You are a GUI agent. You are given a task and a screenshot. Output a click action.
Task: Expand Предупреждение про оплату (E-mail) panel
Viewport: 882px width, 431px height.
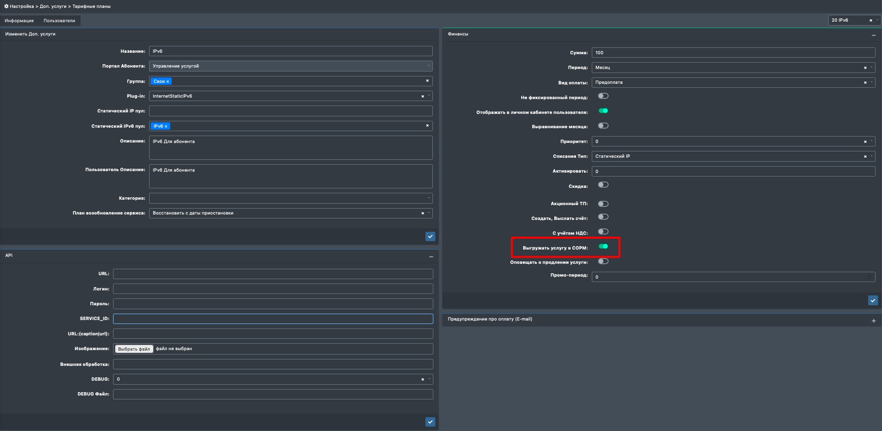click(x=874, y=321)
